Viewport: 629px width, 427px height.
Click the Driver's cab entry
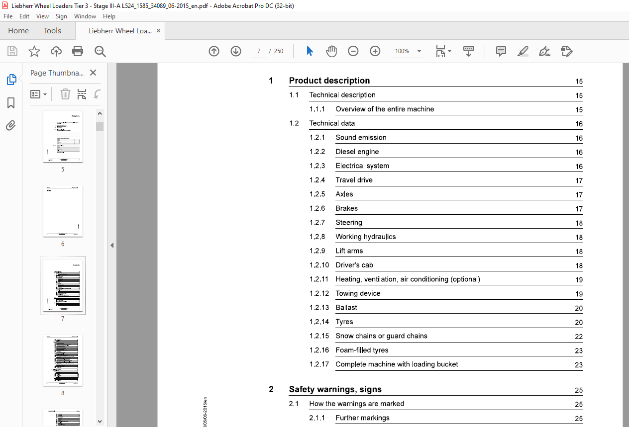click(x=354, y=265)
